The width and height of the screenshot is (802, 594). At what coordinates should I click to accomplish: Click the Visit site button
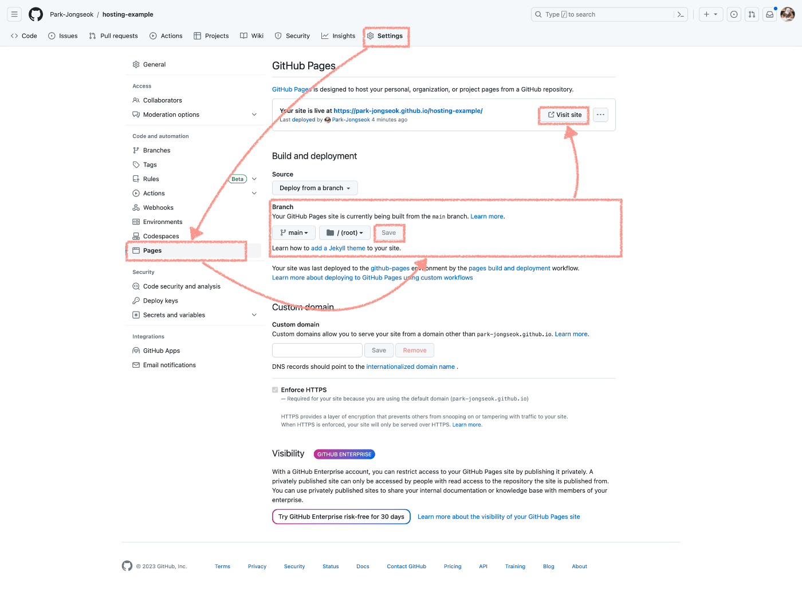pos(565,115)
